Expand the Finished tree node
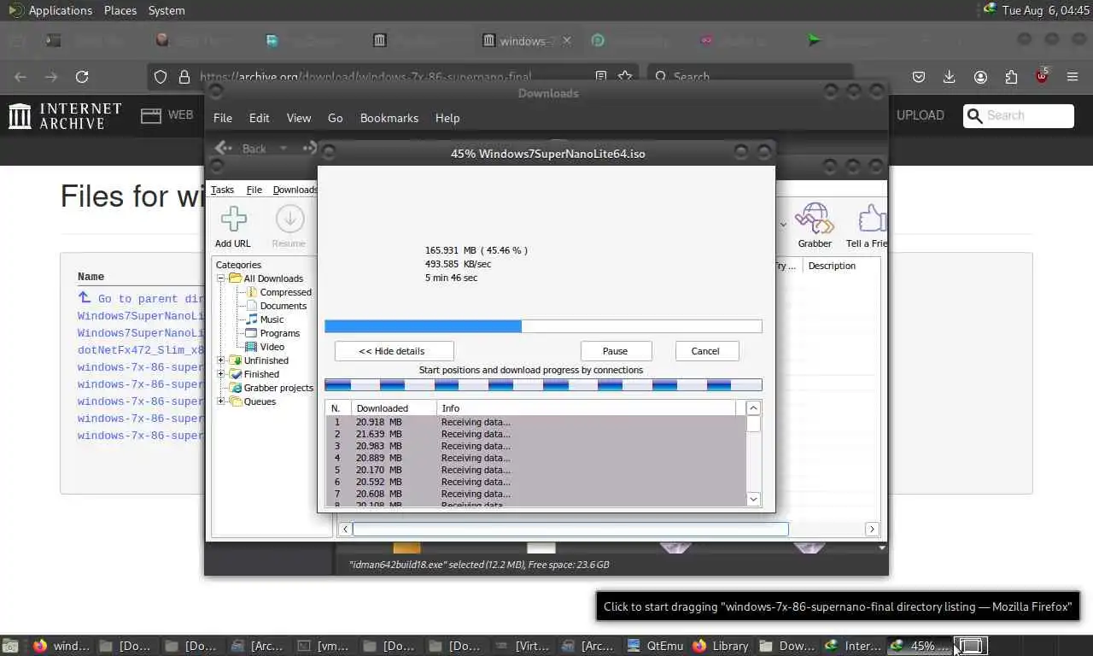The width and height of the screenshot is (1093, 656). (x=220, y=374)
